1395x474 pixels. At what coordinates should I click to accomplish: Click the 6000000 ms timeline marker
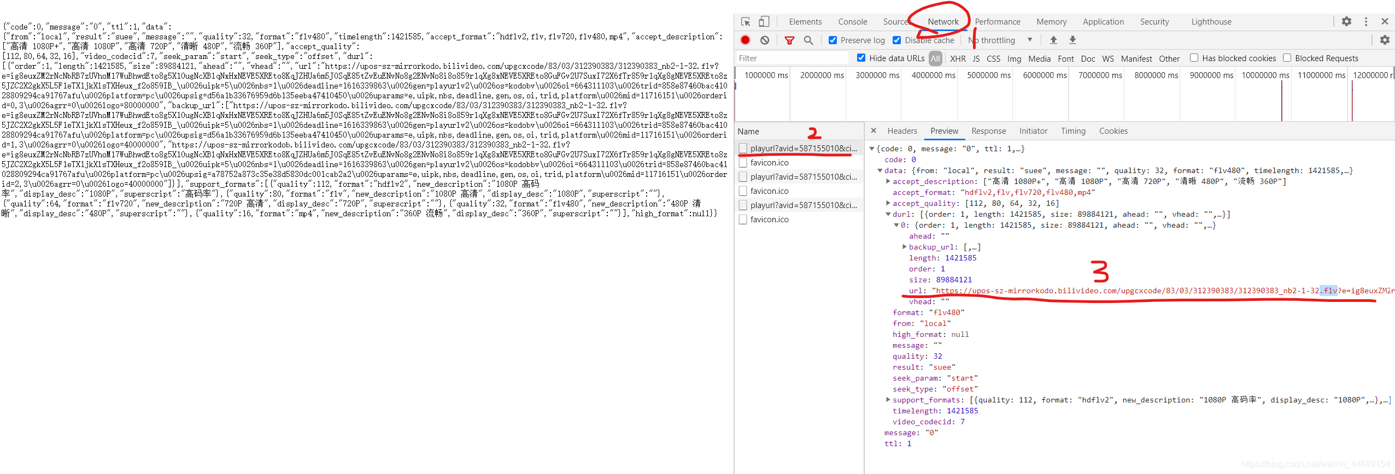coord(1045,75)
